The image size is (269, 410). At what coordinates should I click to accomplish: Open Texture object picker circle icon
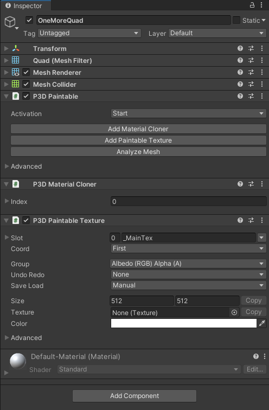[234, 312]
